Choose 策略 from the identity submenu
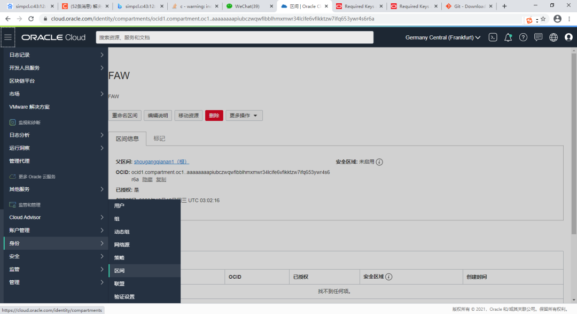 (144, 258)
